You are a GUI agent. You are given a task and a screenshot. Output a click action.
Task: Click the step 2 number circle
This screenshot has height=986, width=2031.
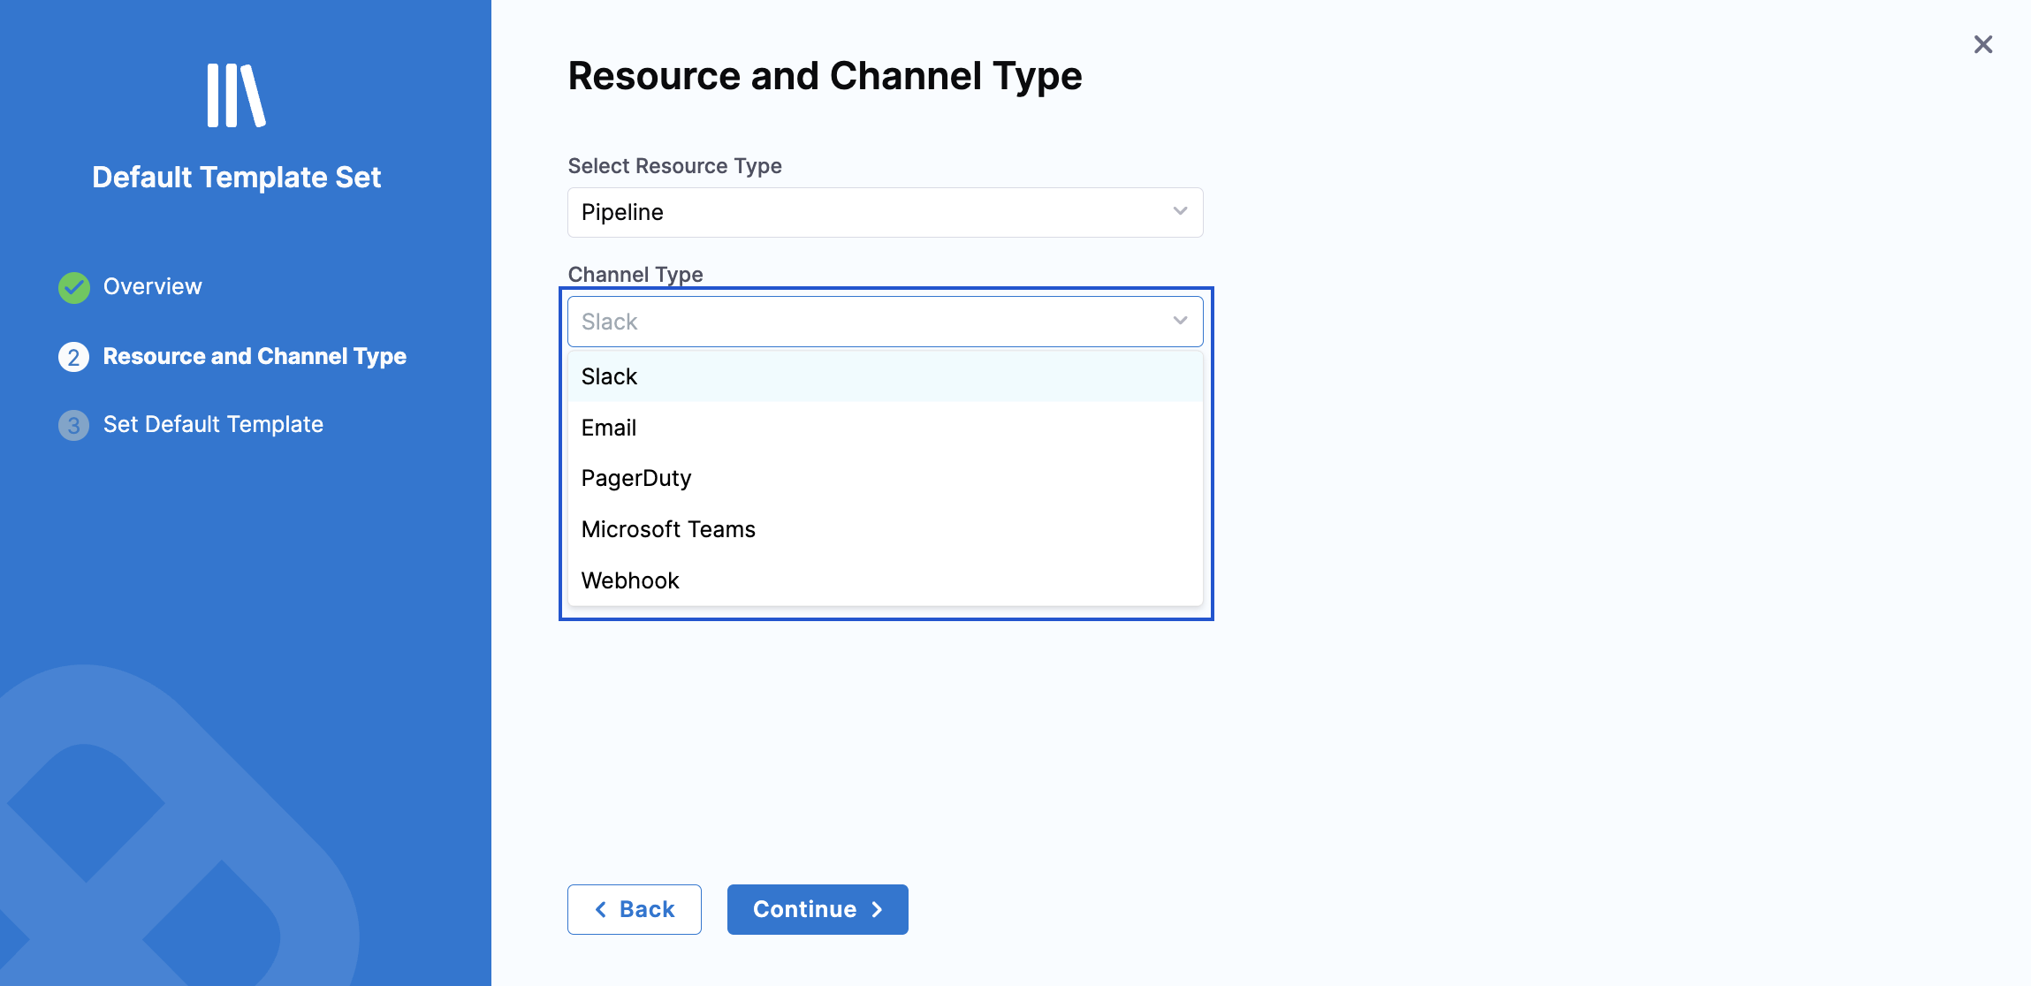click(x=74, y=357)
